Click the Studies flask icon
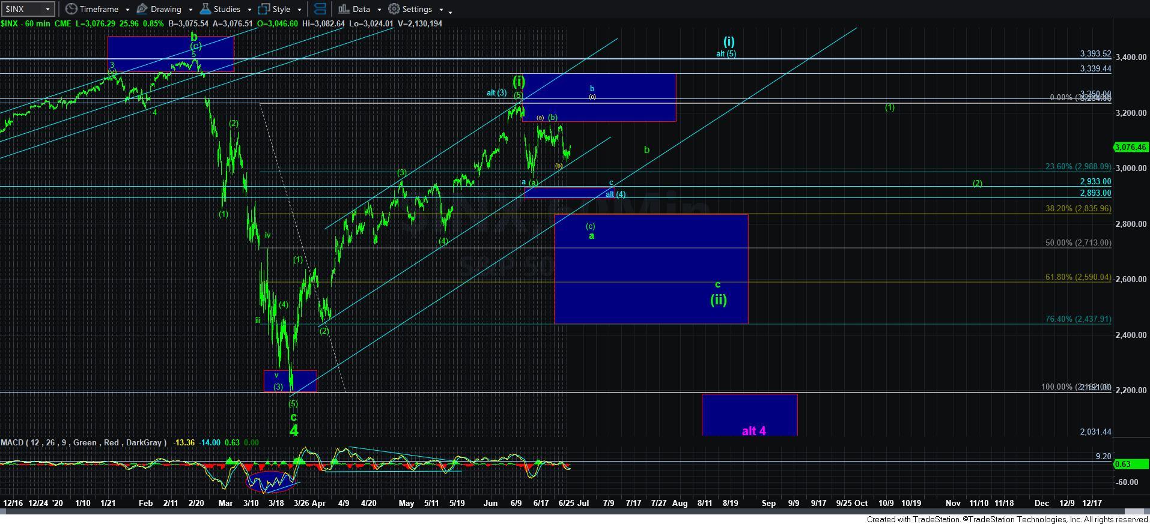 205,9
